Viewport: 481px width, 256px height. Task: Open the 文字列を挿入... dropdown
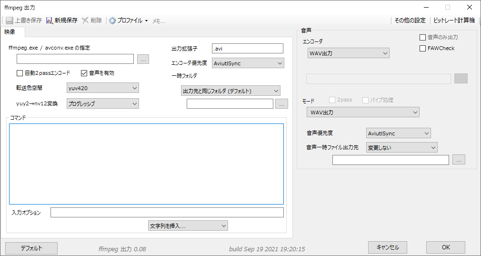[188, 225]
